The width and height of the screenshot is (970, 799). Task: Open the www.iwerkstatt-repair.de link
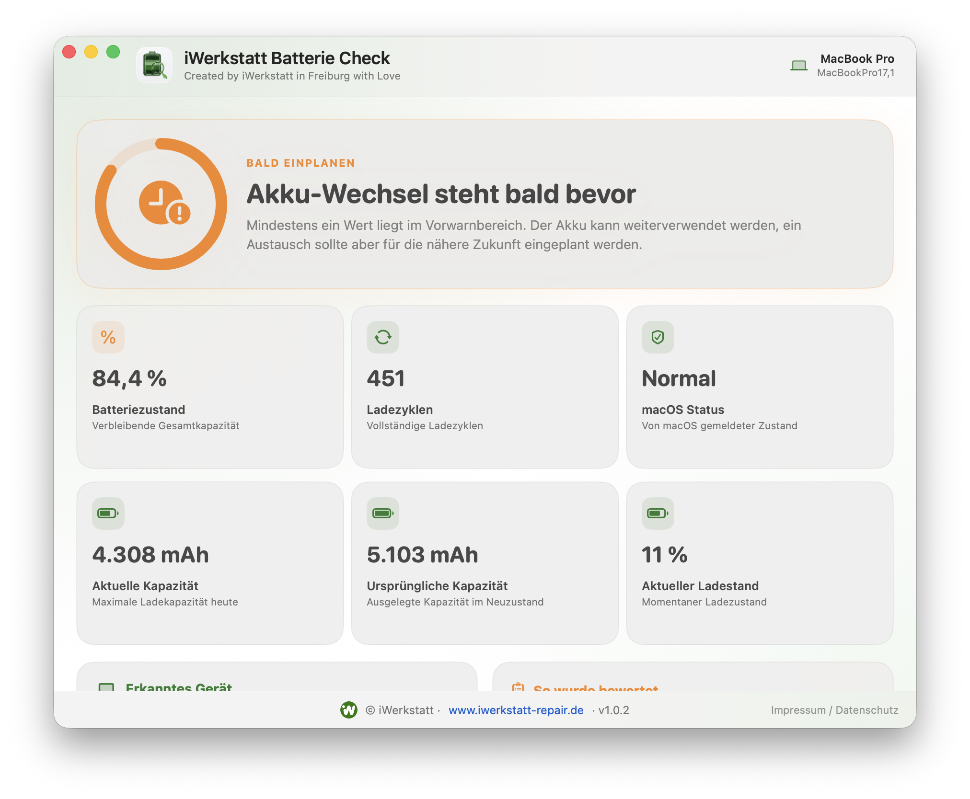coord(516,710)
